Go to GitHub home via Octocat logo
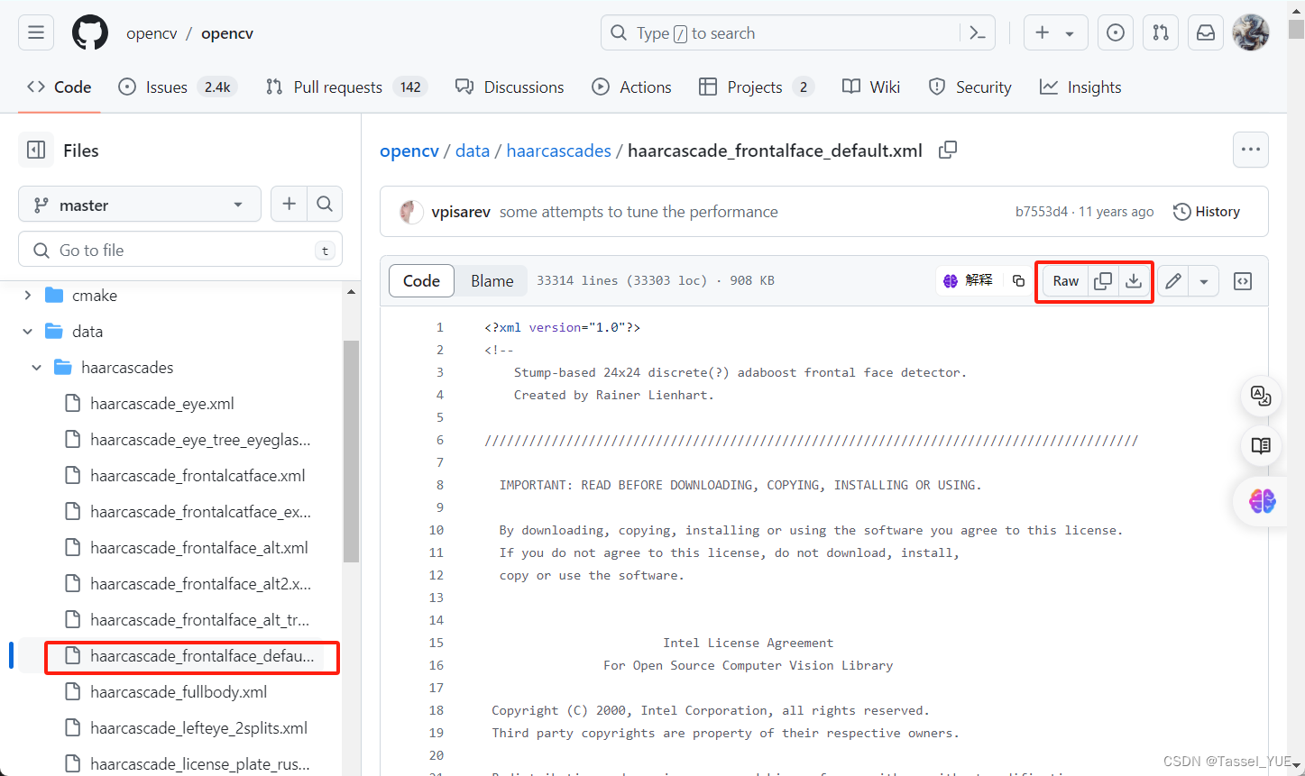Image resolution: width=1305 pixels, height=776 pixels. coord(90,33)
